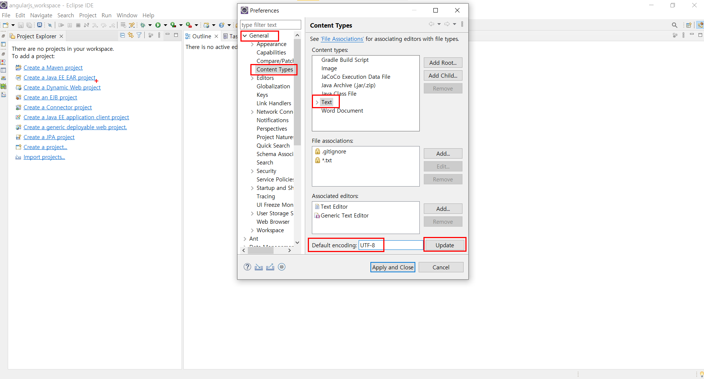
Task: Open the Help menu
Action: pos(148,15)
